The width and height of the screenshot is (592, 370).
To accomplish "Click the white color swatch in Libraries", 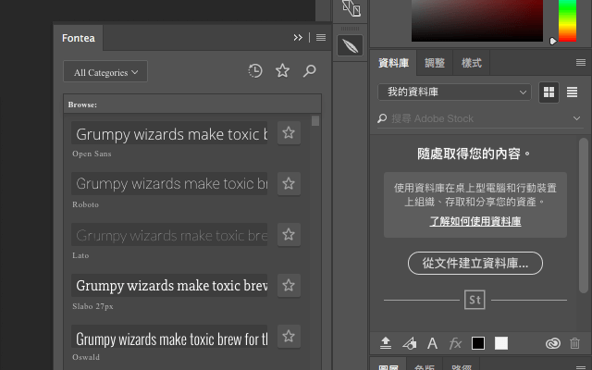I will [501, 343].
